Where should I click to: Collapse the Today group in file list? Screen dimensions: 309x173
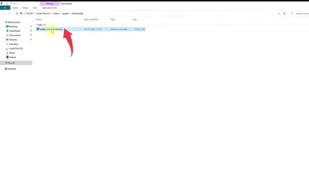(x=35, y=25)
